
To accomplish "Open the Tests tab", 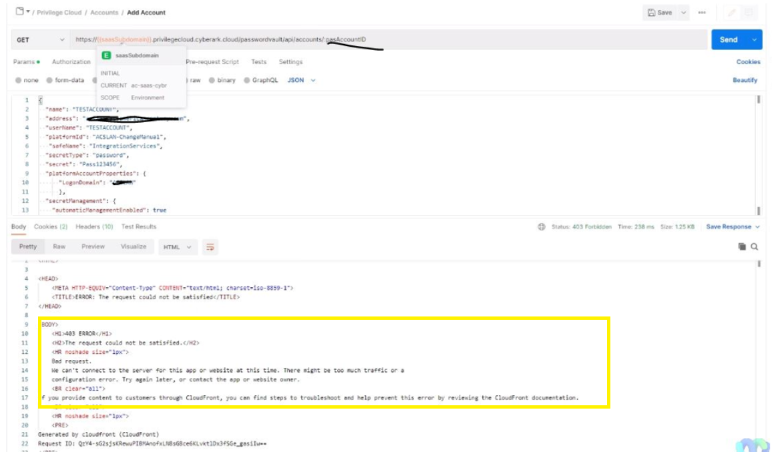I will click(258, 62).
